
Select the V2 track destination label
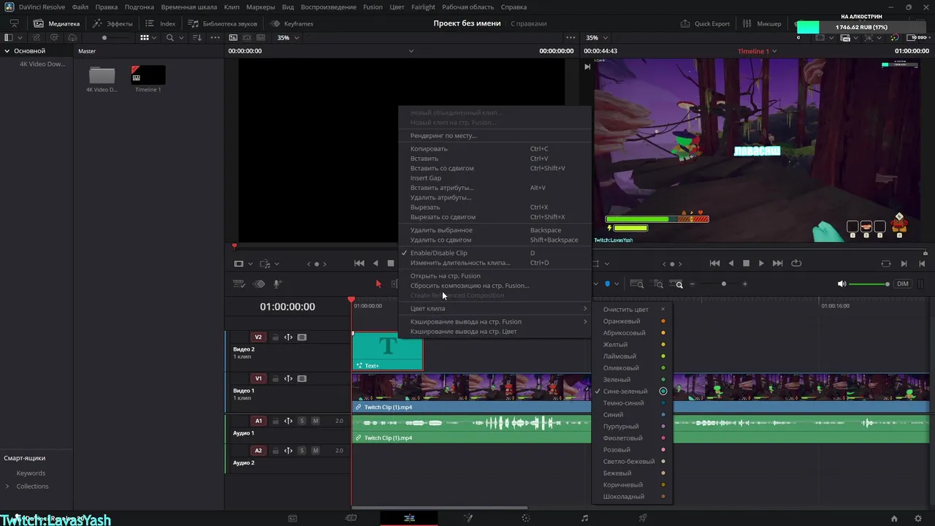[x=258, y=338]
